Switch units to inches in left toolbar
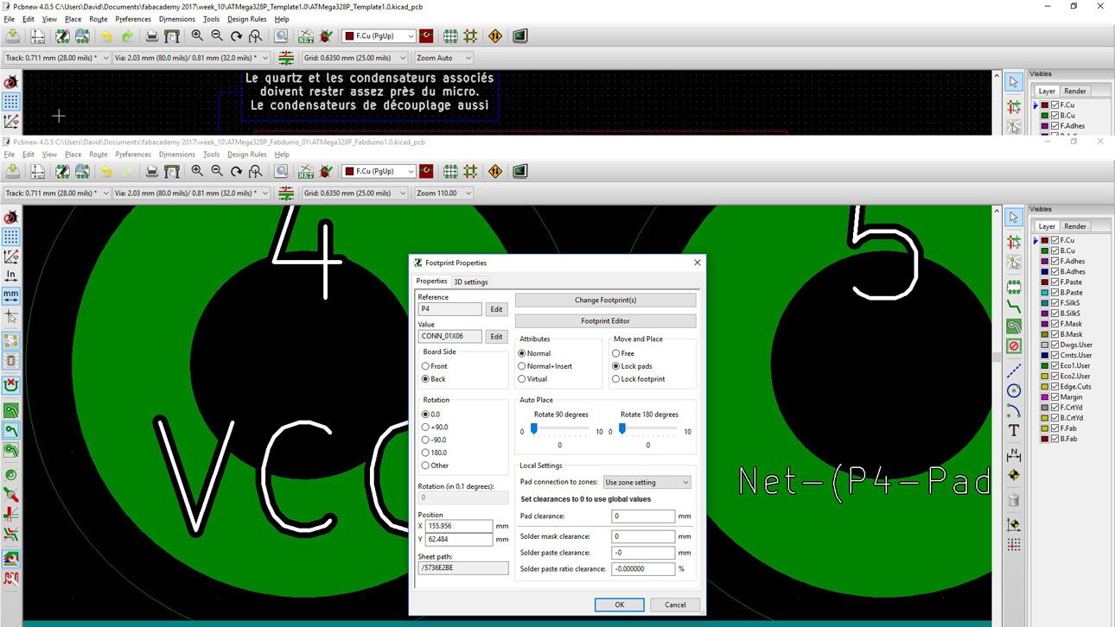 click(11, 276)
